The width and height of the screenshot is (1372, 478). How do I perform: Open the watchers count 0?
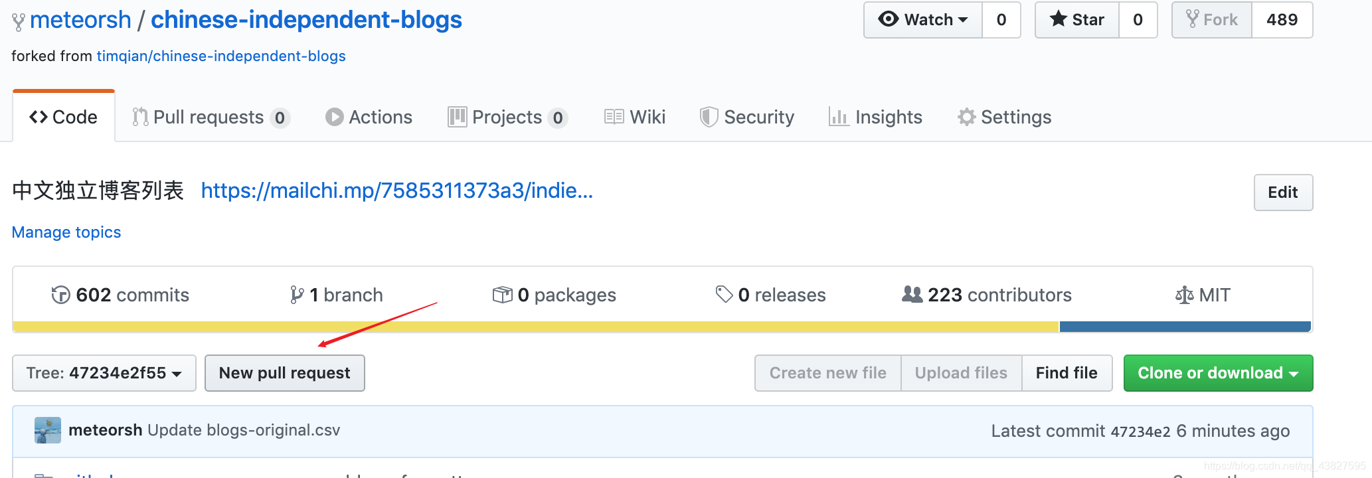pos(1001,20)
